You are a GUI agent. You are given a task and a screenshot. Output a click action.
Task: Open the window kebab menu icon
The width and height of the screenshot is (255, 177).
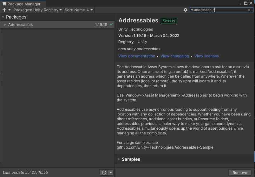point(240,3)
